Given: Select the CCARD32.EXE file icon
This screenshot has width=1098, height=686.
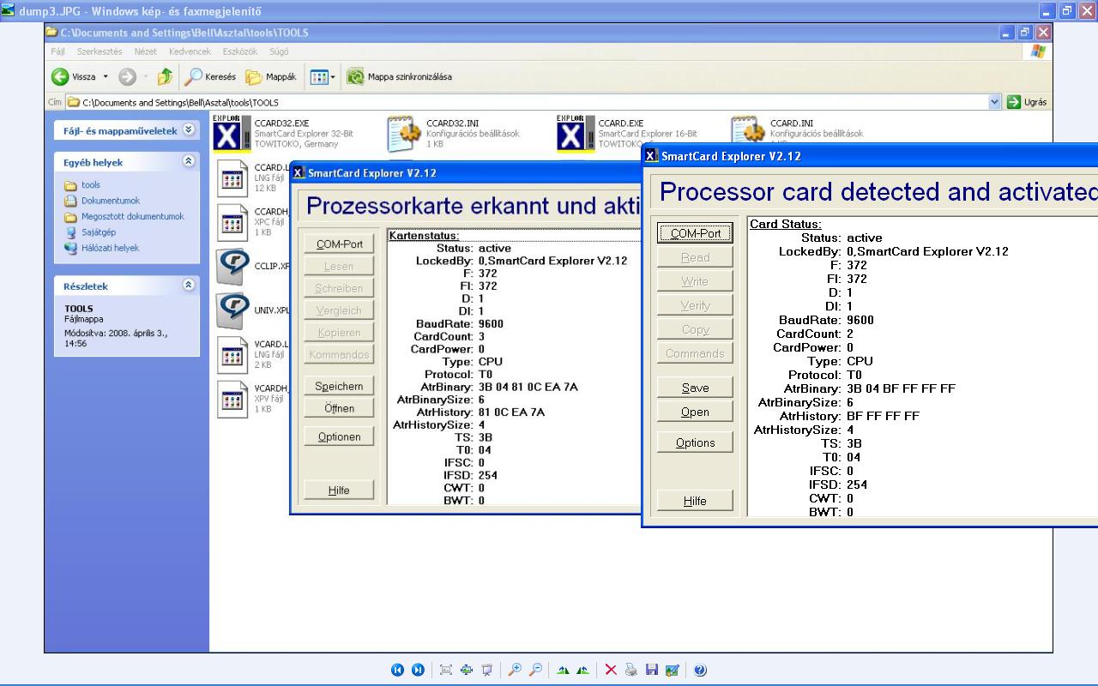Looking at the screenshot, I should (x=231, y=133).
